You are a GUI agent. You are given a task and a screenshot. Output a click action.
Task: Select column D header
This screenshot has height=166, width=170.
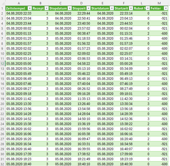tap(81, 3)
